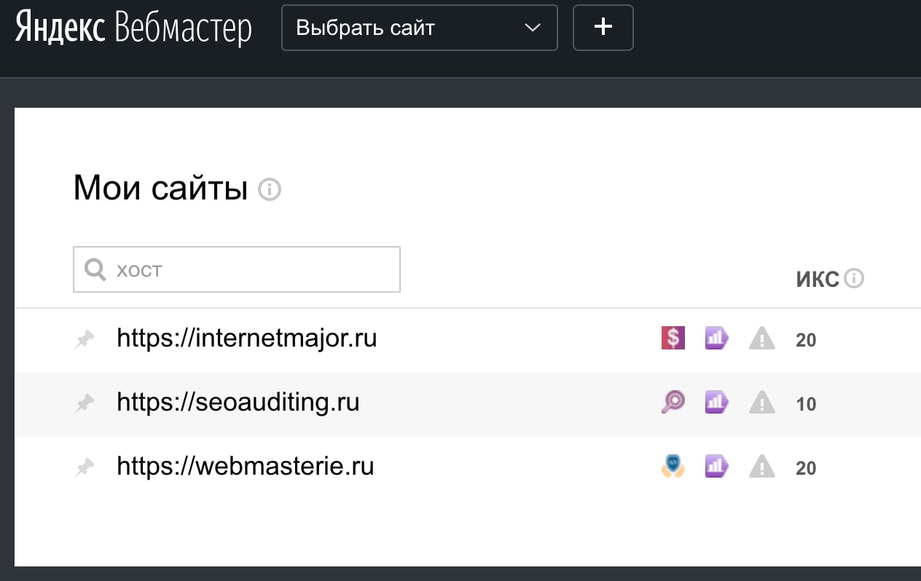The image size is (921, 581).
Task: View warnings for internetmajor.ru
Action: (761, 338)
